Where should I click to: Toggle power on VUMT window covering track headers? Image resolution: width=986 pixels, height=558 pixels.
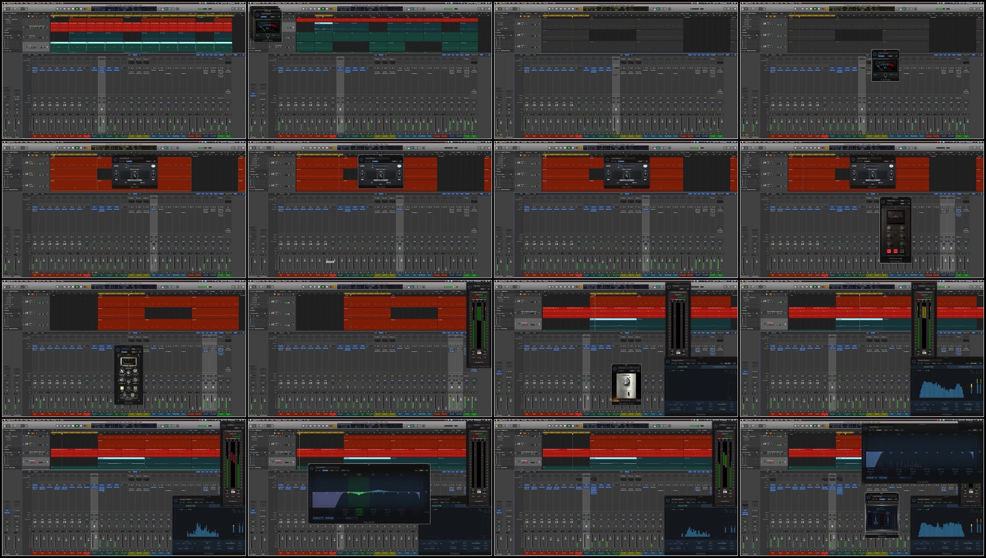tap(257, 15)
